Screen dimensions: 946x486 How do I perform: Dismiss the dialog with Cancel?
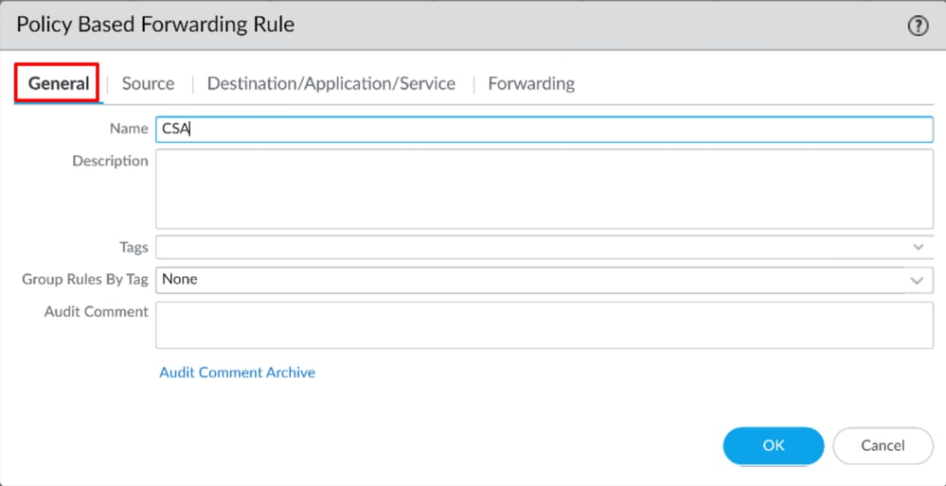pos(883,445)
